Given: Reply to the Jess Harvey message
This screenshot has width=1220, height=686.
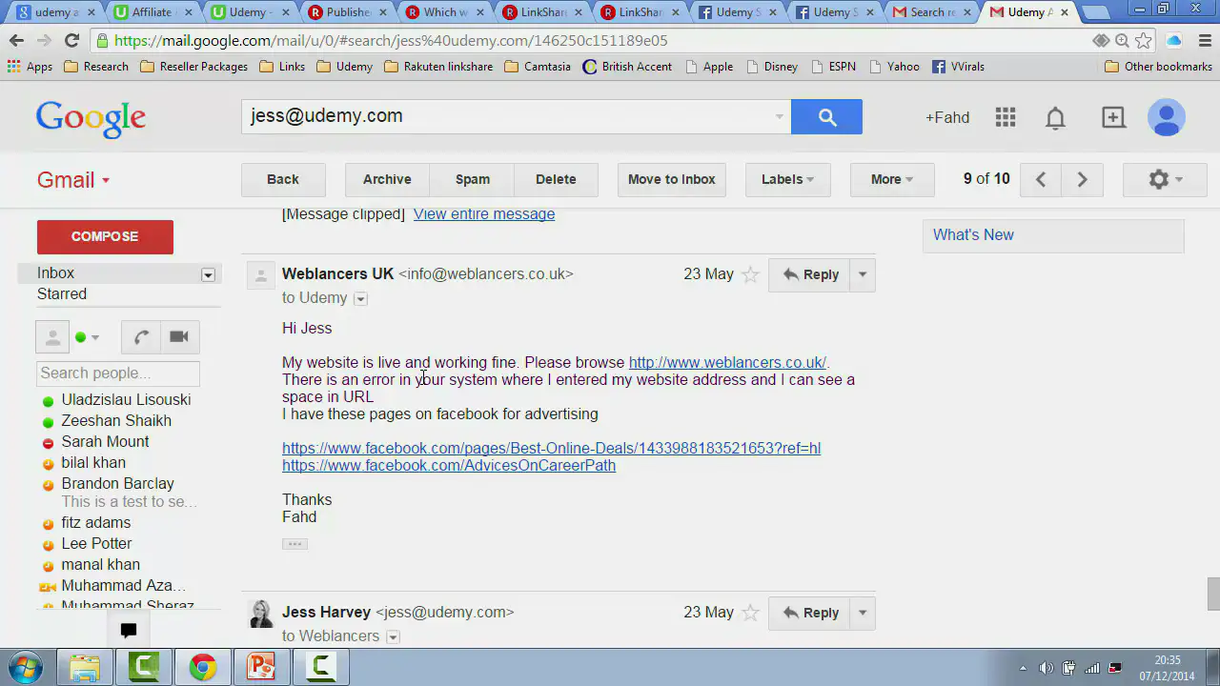Looking at the screenshot, I should tap(809, 613).
